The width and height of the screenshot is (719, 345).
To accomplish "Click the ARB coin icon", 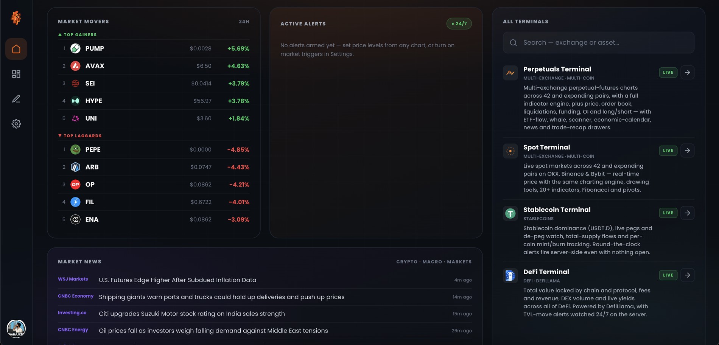I will [76, 167].
